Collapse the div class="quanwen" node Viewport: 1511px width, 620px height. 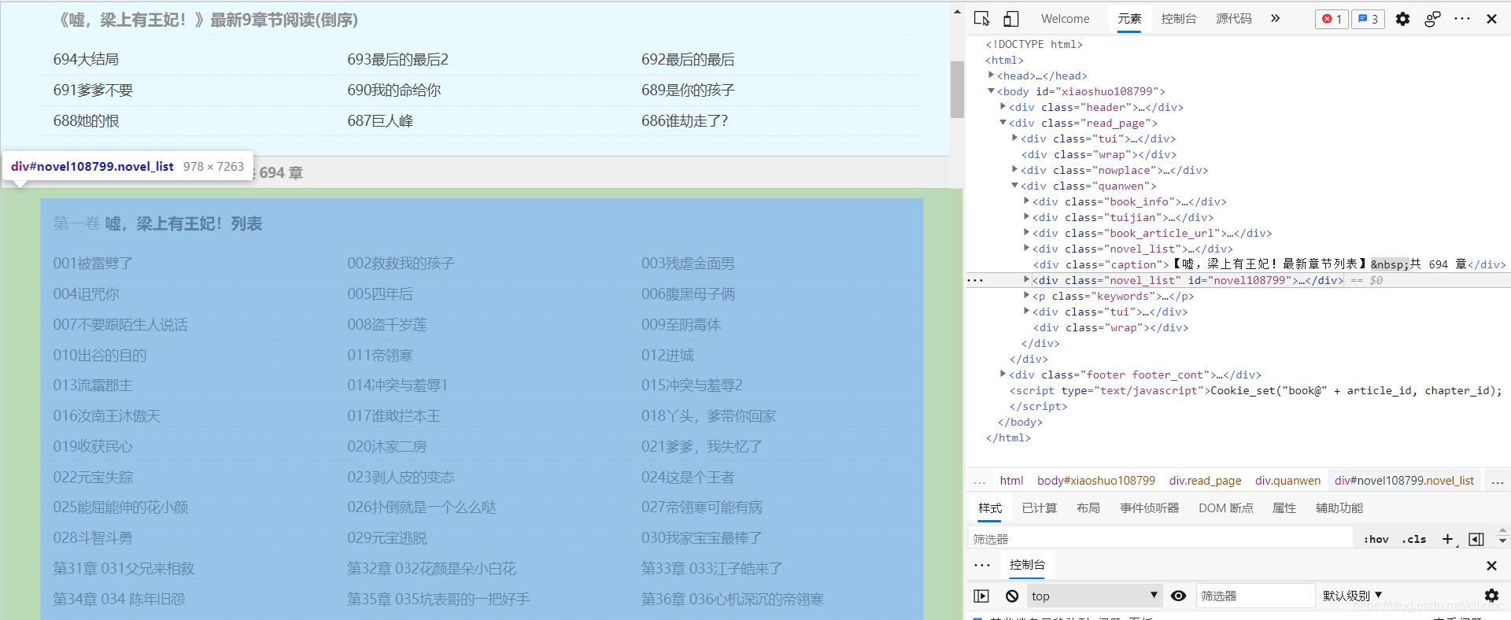pyautogui.click(x=1015, y=186)
